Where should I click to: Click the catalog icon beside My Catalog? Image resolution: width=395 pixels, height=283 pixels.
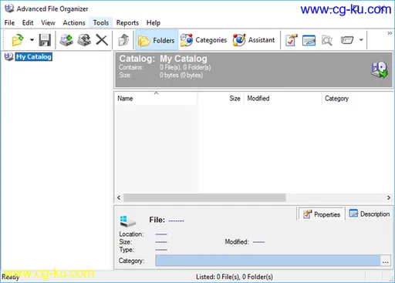(x=9, y=57)
